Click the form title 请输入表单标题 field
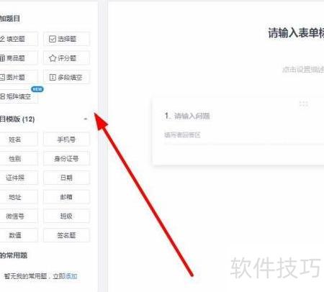The image size is (324, 292). pyautogui.click(x=296, y=33)
